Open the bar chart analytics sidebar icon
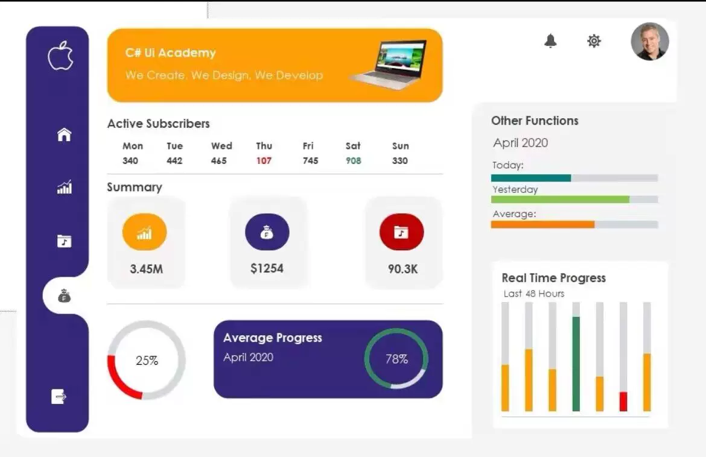 click(x=64, y=188)
